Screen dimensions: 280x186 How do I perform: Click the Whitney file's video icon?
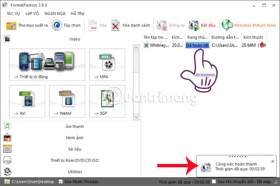146,45
